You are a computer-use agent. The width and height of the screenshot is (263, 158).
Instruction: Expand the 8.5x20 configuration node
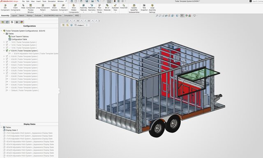[4, 62]
